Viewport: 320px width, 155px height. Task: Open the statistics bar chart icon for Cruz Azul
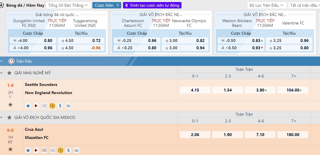click(x=77, y=151)
